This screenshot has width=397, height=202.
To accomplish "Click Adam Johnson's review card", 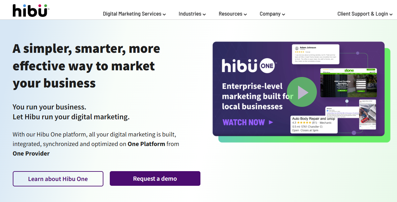I will coord(316,53).
